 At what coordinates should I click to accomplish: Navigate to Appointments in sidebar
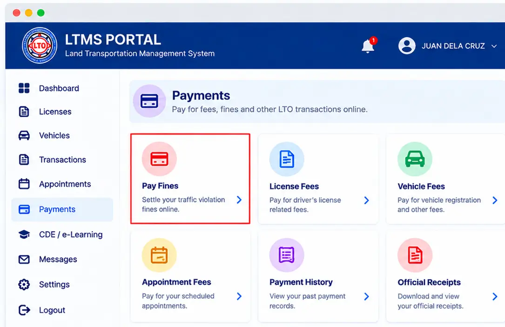tap(65, 184)
